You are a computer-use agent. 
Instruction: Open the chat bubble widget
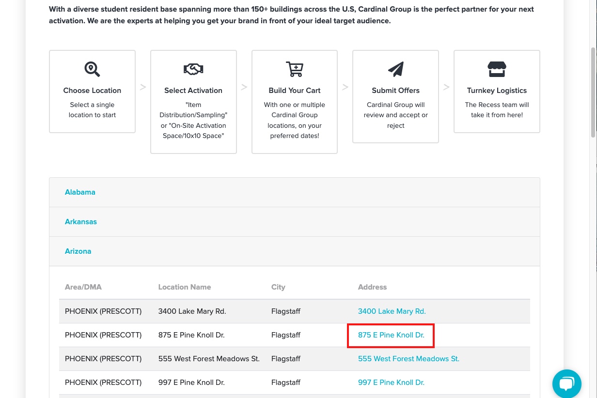566,384
